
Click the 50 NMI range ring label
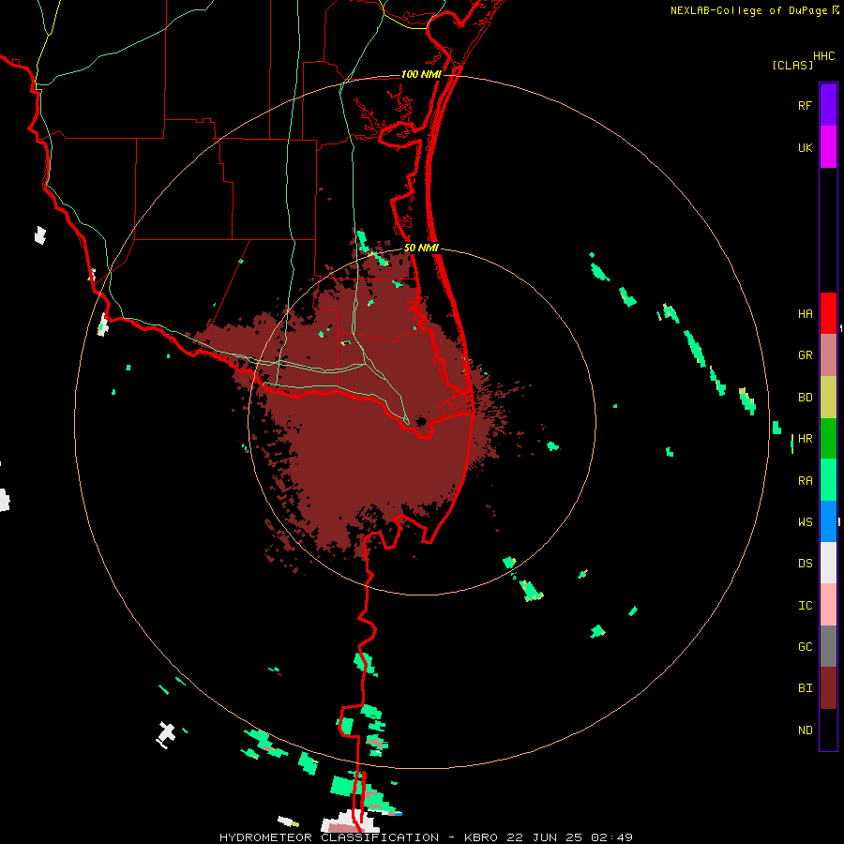(421, 248)
